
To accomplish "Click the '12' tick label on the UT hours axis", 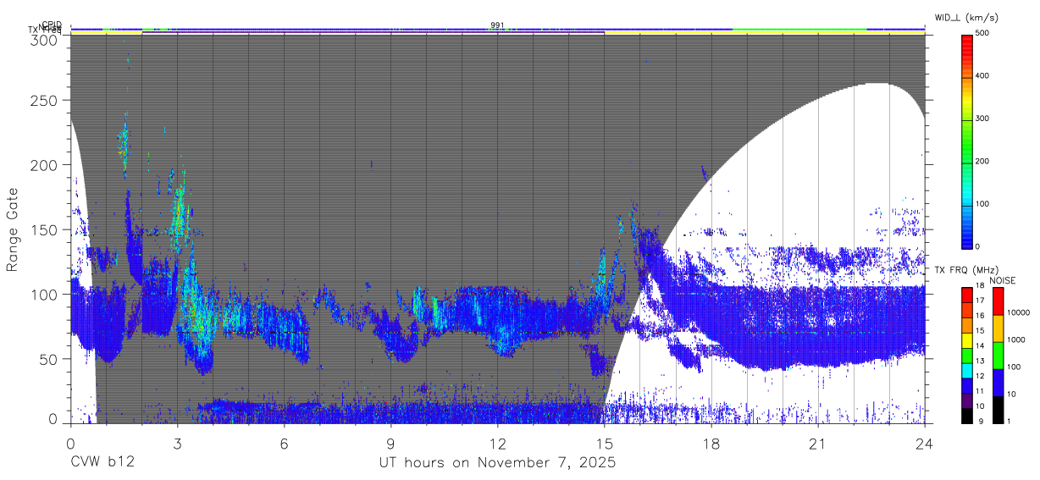I will coord(497,444).
